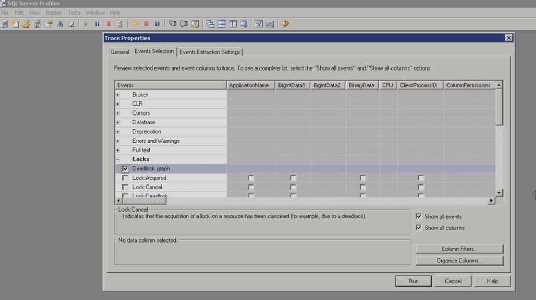The height and width of the screenshot is (300, 536).
Task: Click the events grid vertical scrollbar thumb
Action: [499, 107]
